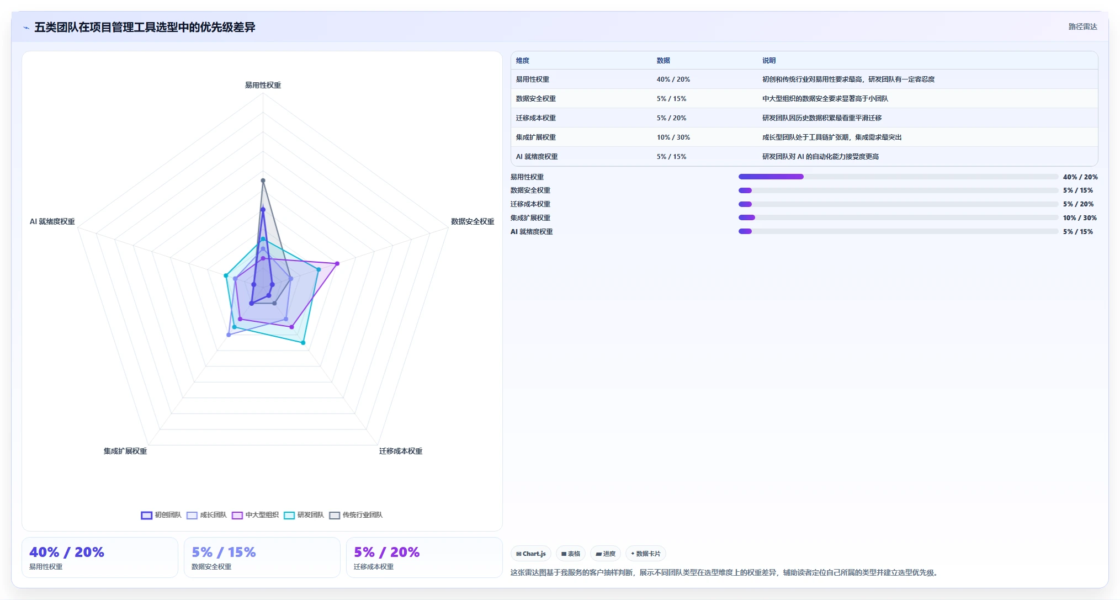Viewport: 1120px width, 600px height.
Task: Toggle 研发团队 dataset in chart legend
Action: (x=304, y=515)
